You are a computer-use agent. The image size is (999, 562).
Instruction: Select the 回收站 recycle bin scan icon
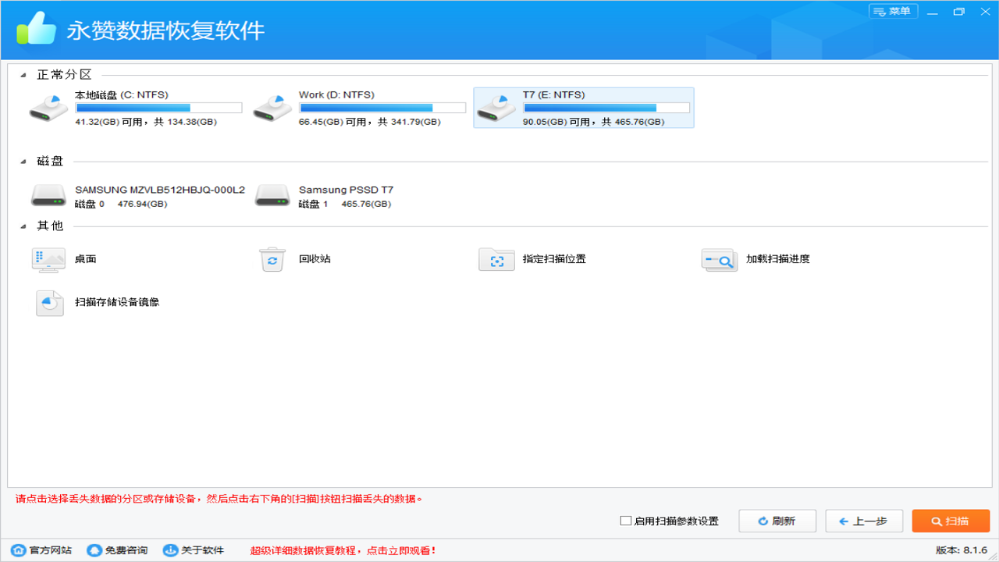272,259
